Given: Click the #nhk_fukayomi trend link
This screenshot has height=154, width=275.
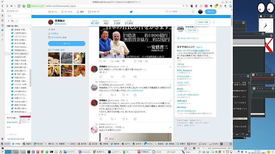Looking at the screenshot, I should [184, 70].
